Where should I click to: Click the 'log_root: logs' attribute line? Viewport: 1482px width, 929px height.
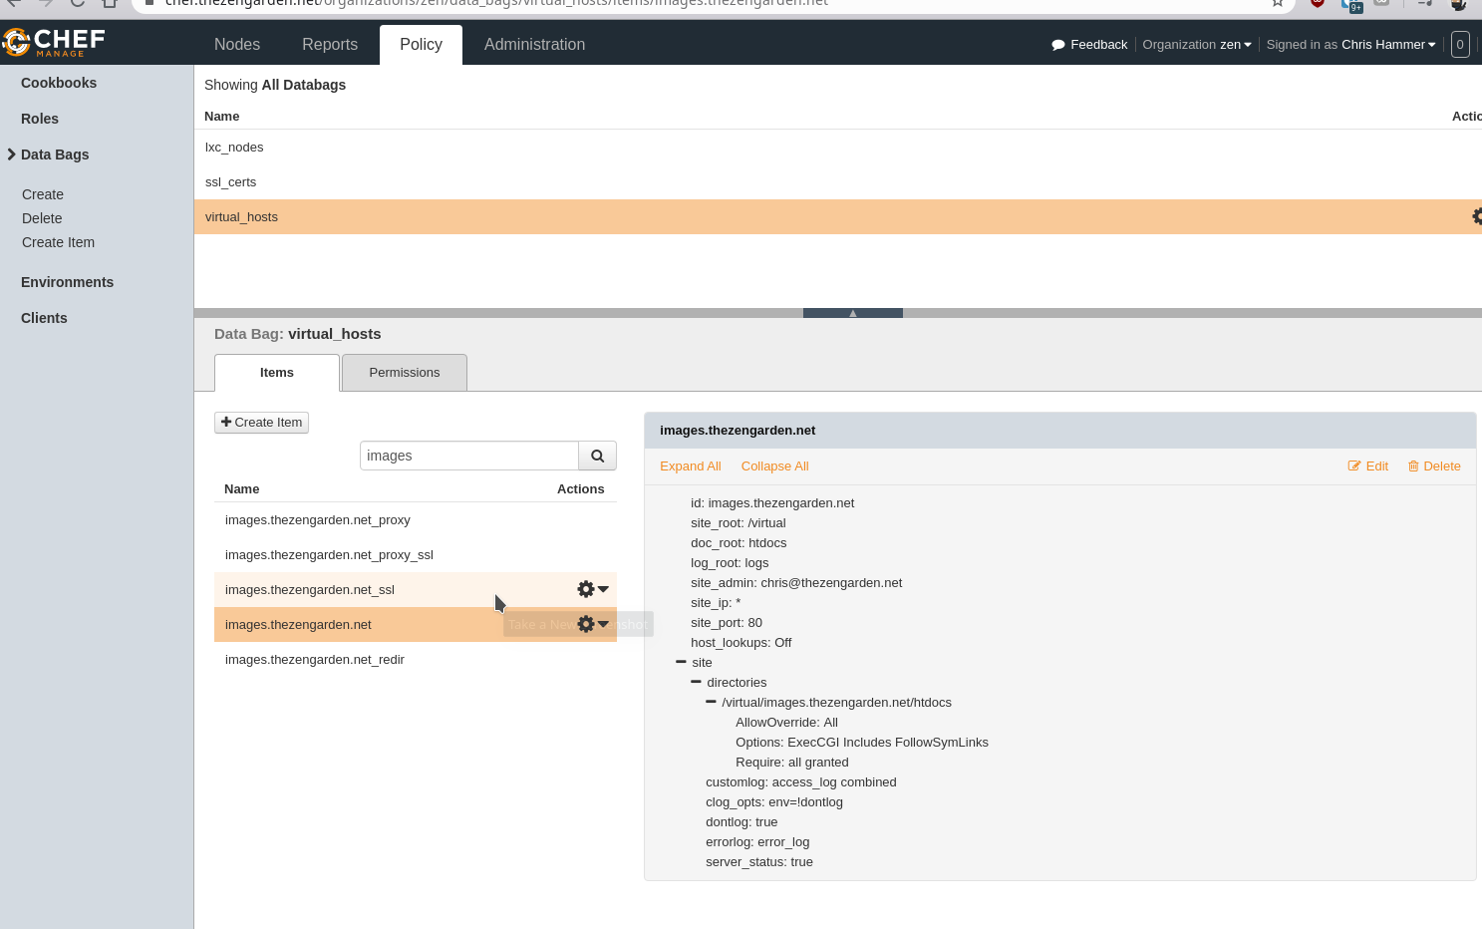tap(730, 563)
